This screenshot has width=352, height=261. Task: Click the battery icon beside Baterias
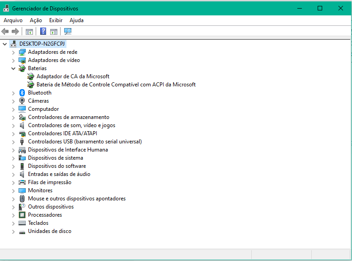click(22, 68)
